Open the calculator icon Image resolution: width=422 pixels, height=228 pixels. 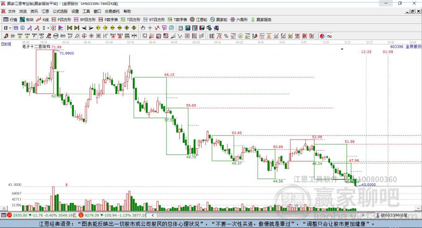coord(188,28)
